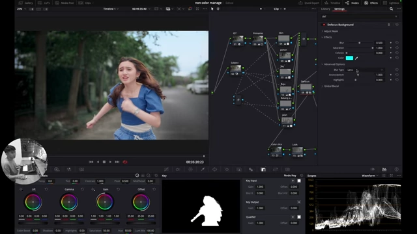Switch to the Library tab
The image size is (417, 234).
click(325, 8)
